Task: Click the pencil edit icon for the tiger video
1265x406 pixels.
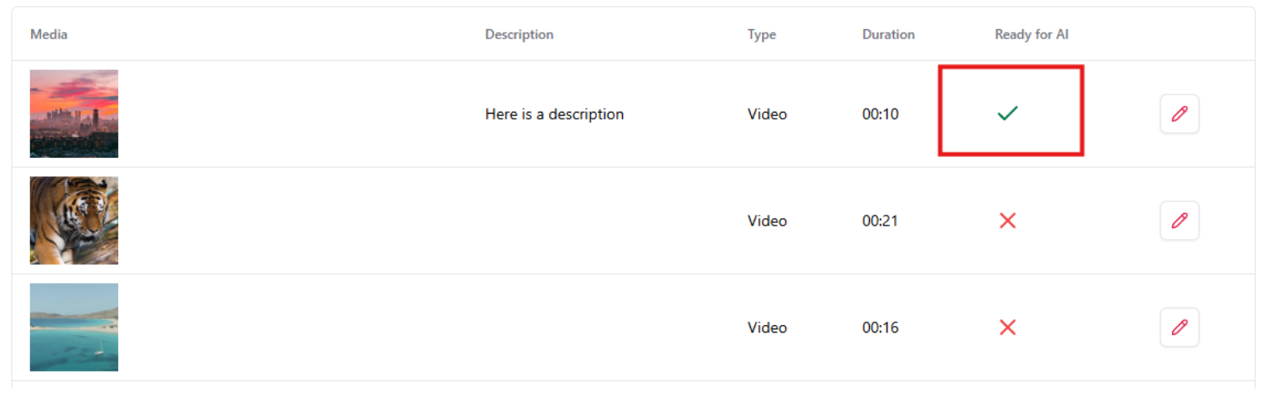Action: coord(1179,221)
